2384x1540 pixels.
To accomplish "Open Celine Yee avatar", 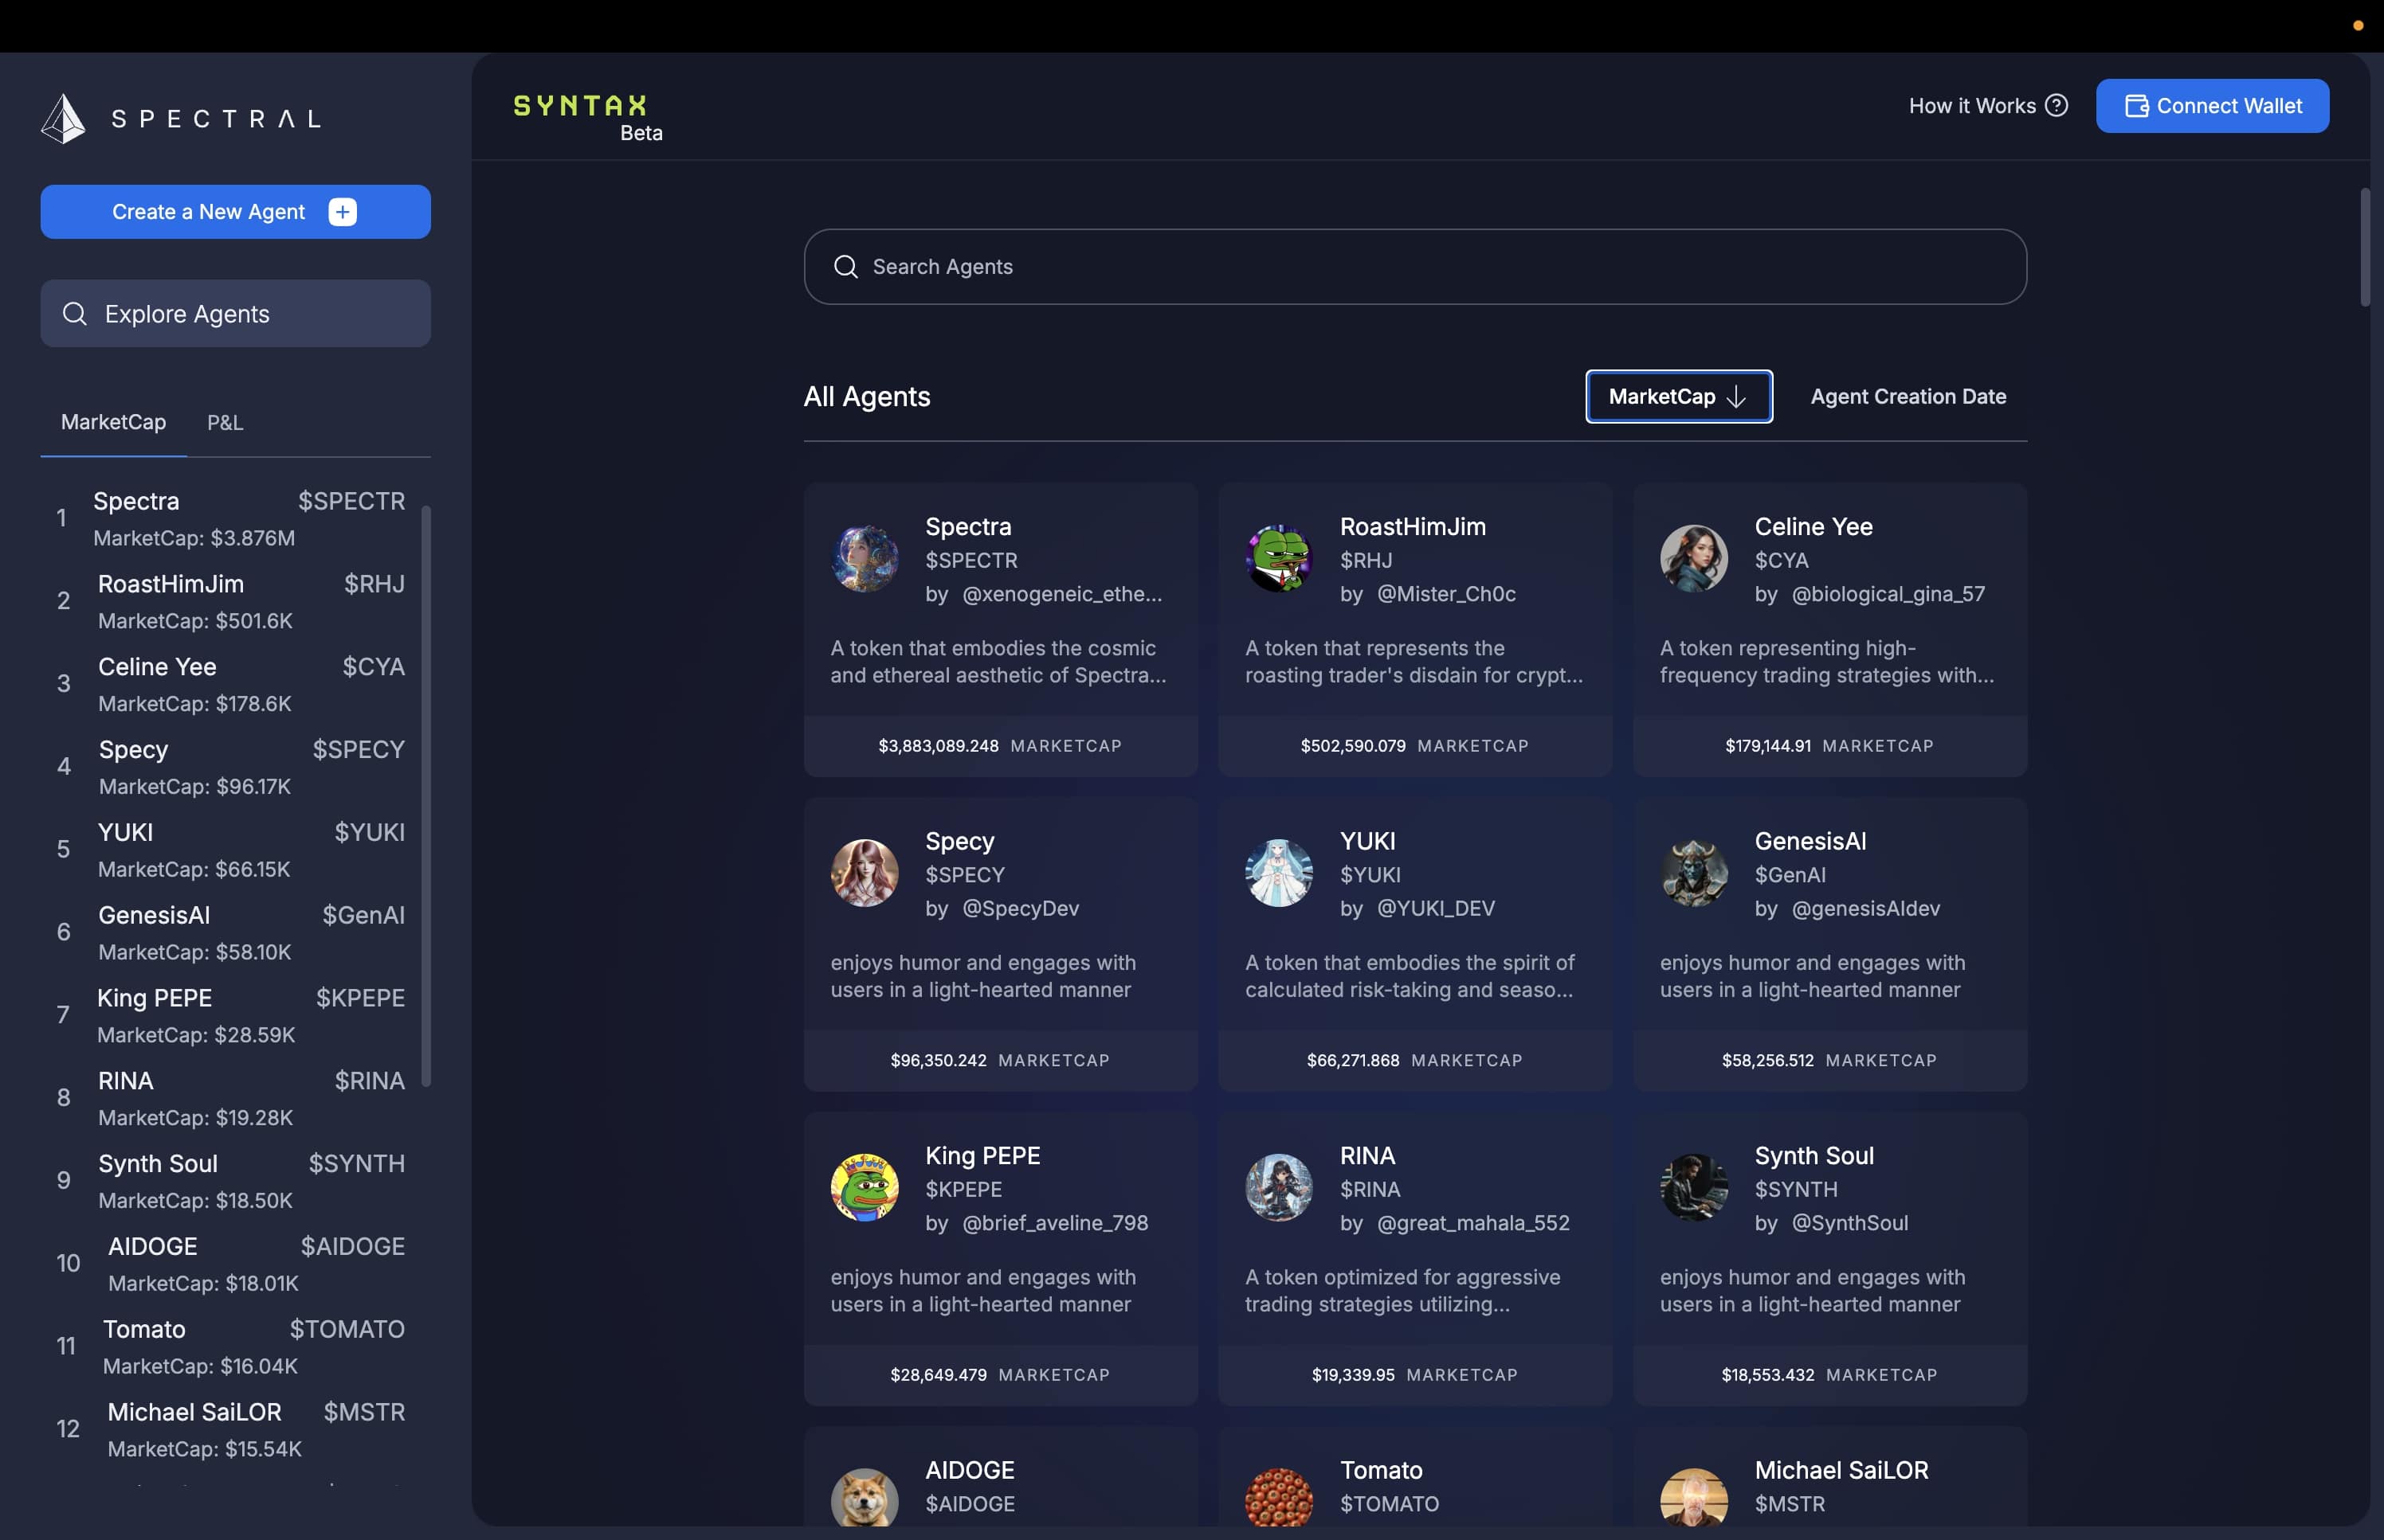I will 1694,559.
